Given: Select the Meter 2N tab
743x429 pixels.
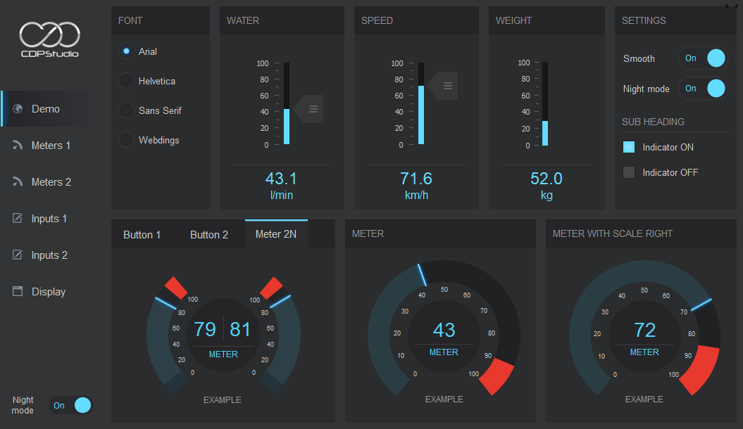Looking at the screenshot, I should 276,233.
